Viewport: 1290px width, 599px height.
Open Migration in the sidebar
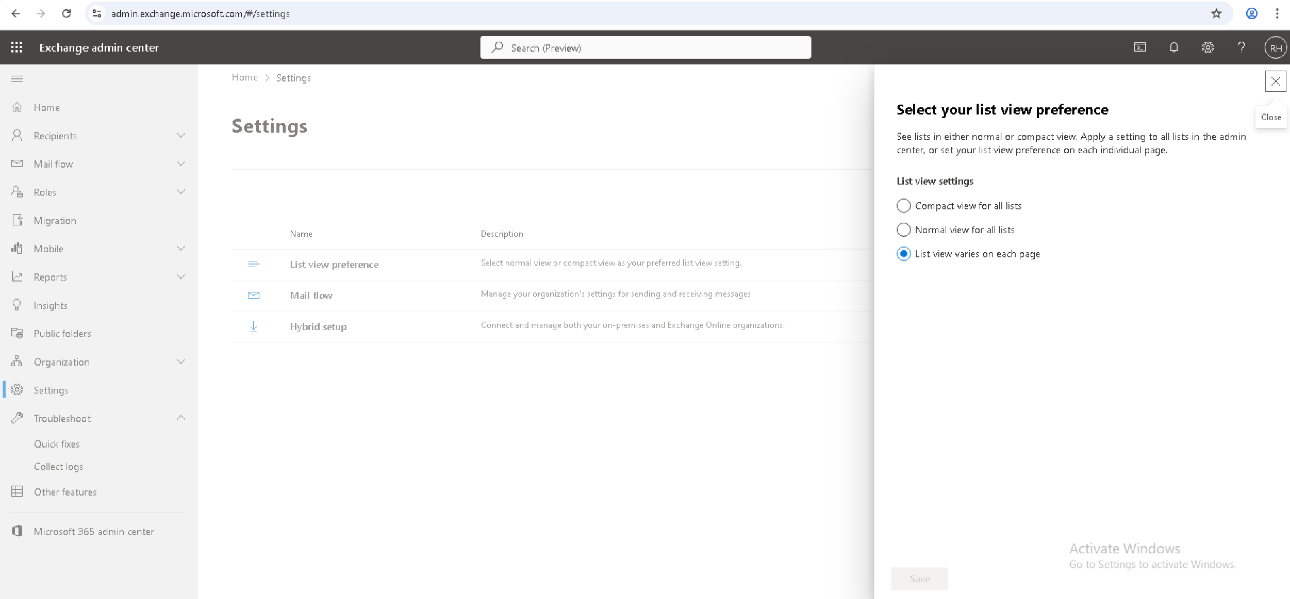click(55, 221)
